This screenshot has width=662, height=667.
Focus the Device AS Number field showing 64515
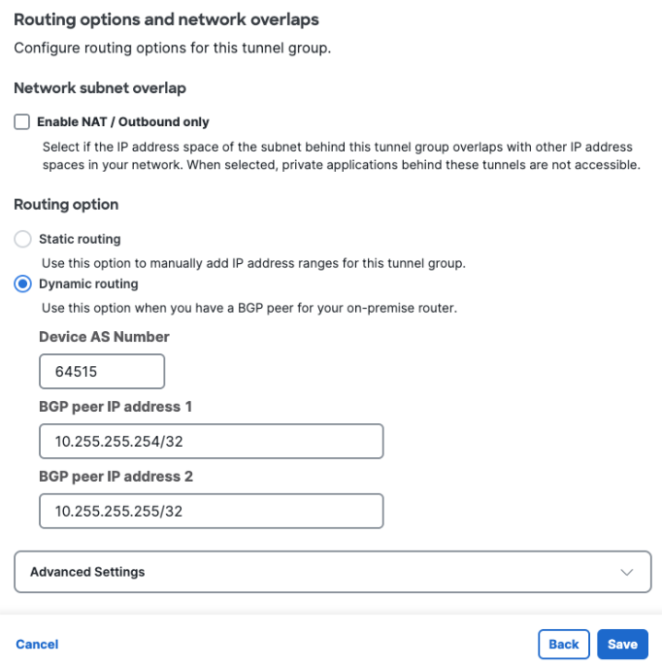pos(102,371)
